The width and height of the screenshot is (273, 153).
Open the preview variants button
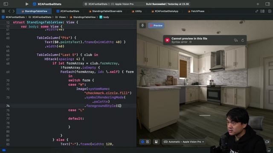156,142
